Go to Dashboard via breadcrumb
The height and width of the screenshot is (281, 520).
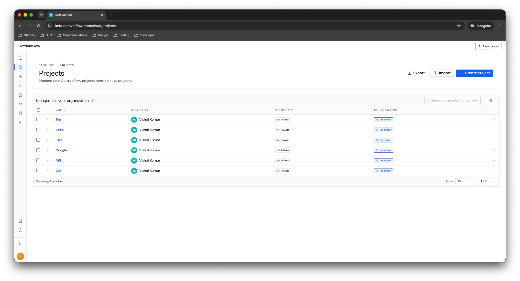(47, 65)
